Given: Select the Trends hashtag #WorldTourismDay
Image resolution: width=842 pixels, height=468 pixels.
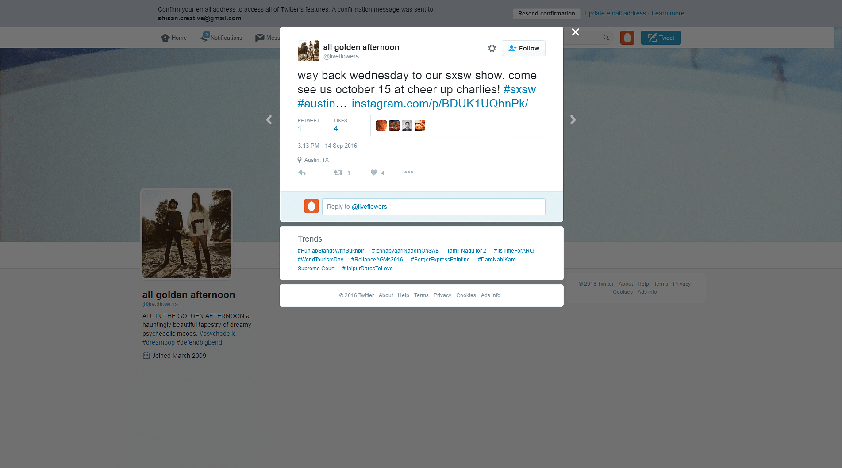Looking at the screenshot, I should pos(320,260).
